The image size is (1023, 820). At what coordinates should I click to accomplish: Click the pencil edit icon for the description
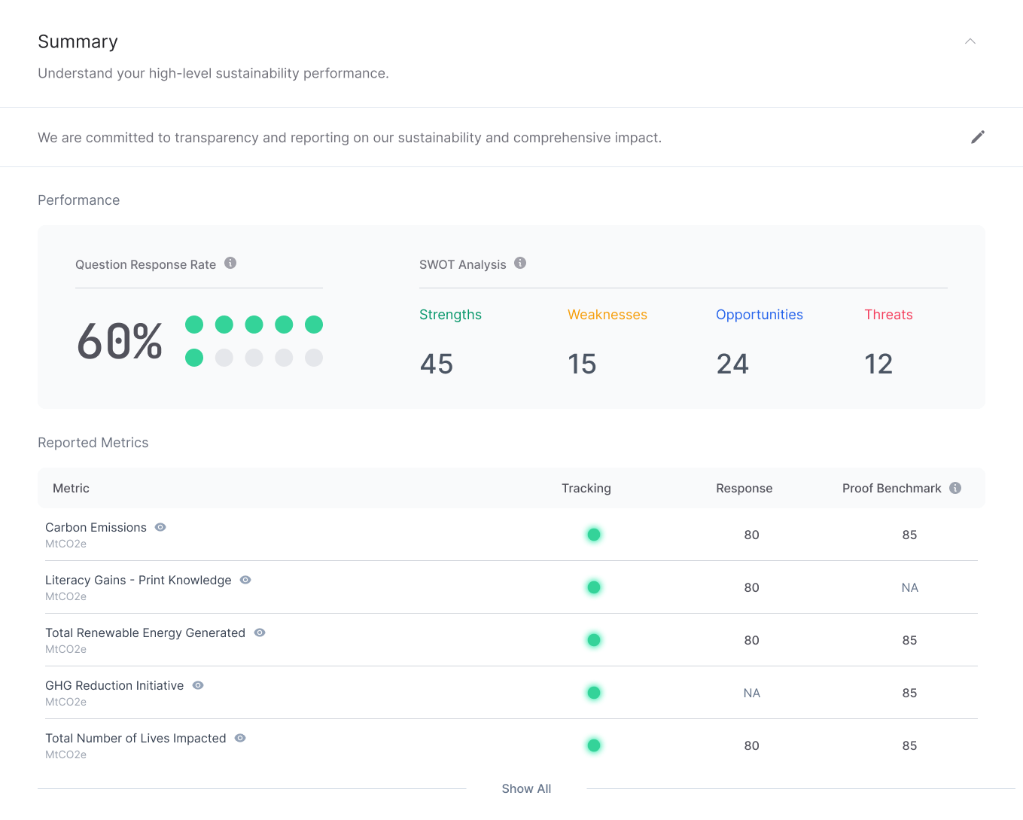(977, 137)
